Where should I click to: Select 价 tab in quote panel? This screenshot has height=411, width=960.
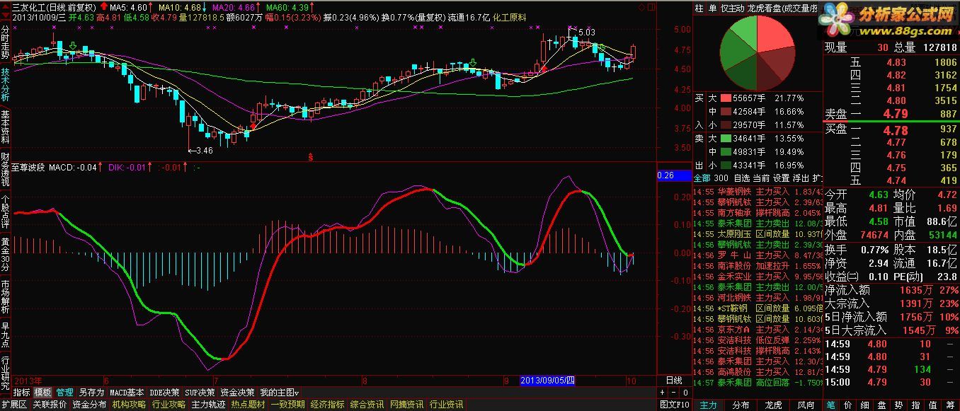click(x=849, y=405)
